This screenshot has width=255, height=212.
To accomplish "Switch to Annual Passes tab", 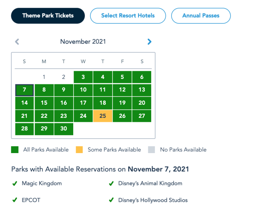I will (x=201, y=16).
